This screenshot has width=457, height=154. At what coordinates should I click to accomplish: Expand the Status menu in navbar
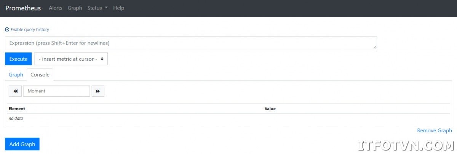tap(97, 8)
